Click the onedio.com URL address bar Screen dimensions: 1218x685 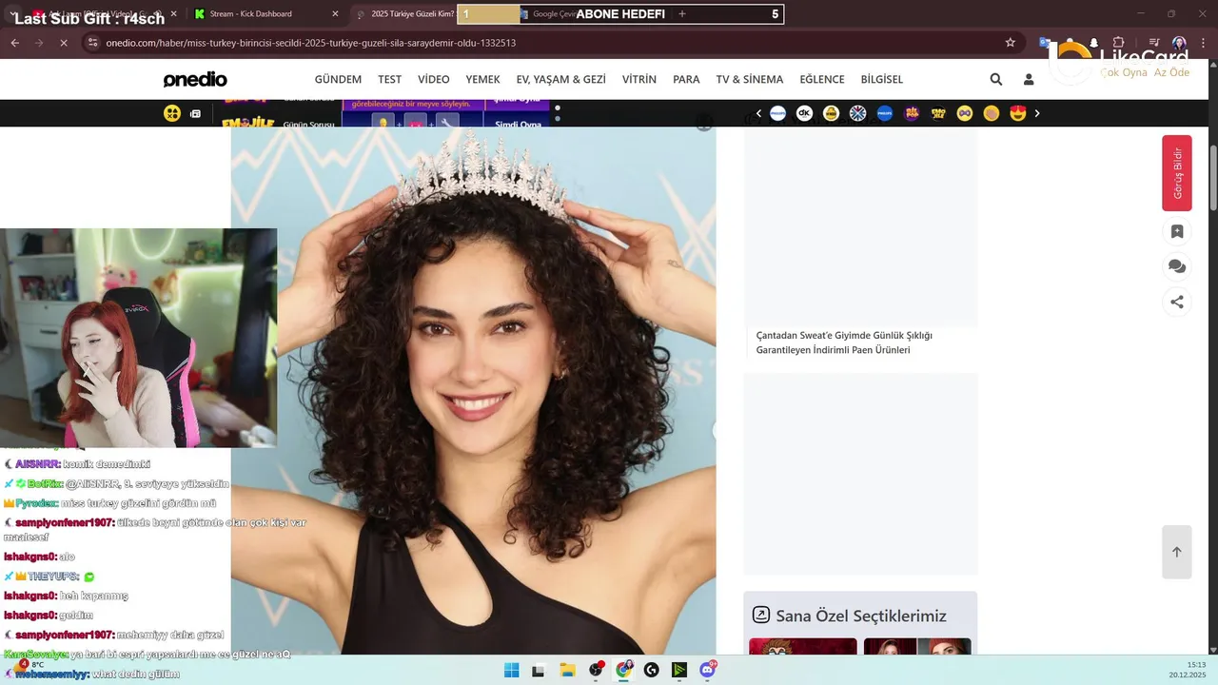(310, 43)
